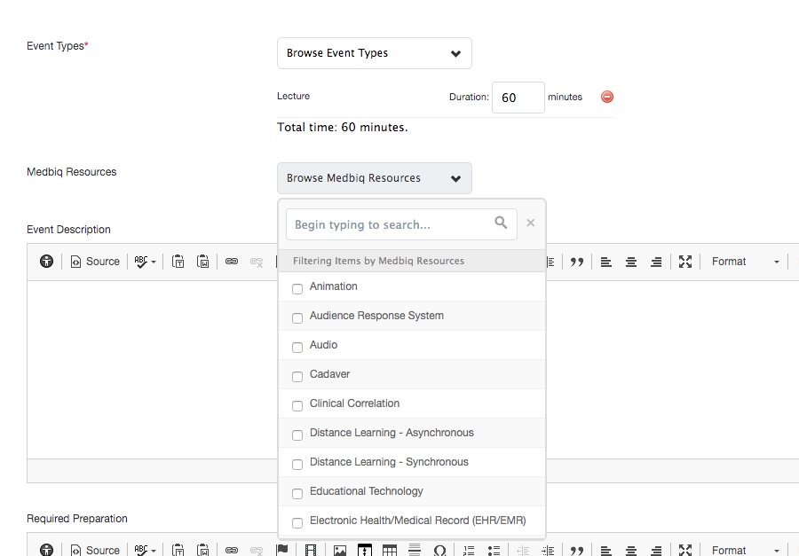Close the Medbiq Resources search panel
Screen dimensions: 799x556
531,223
